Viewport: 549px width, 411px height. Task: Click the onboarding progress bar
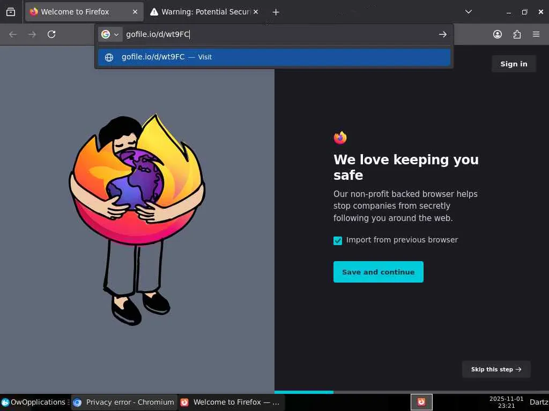click(411, 392)
